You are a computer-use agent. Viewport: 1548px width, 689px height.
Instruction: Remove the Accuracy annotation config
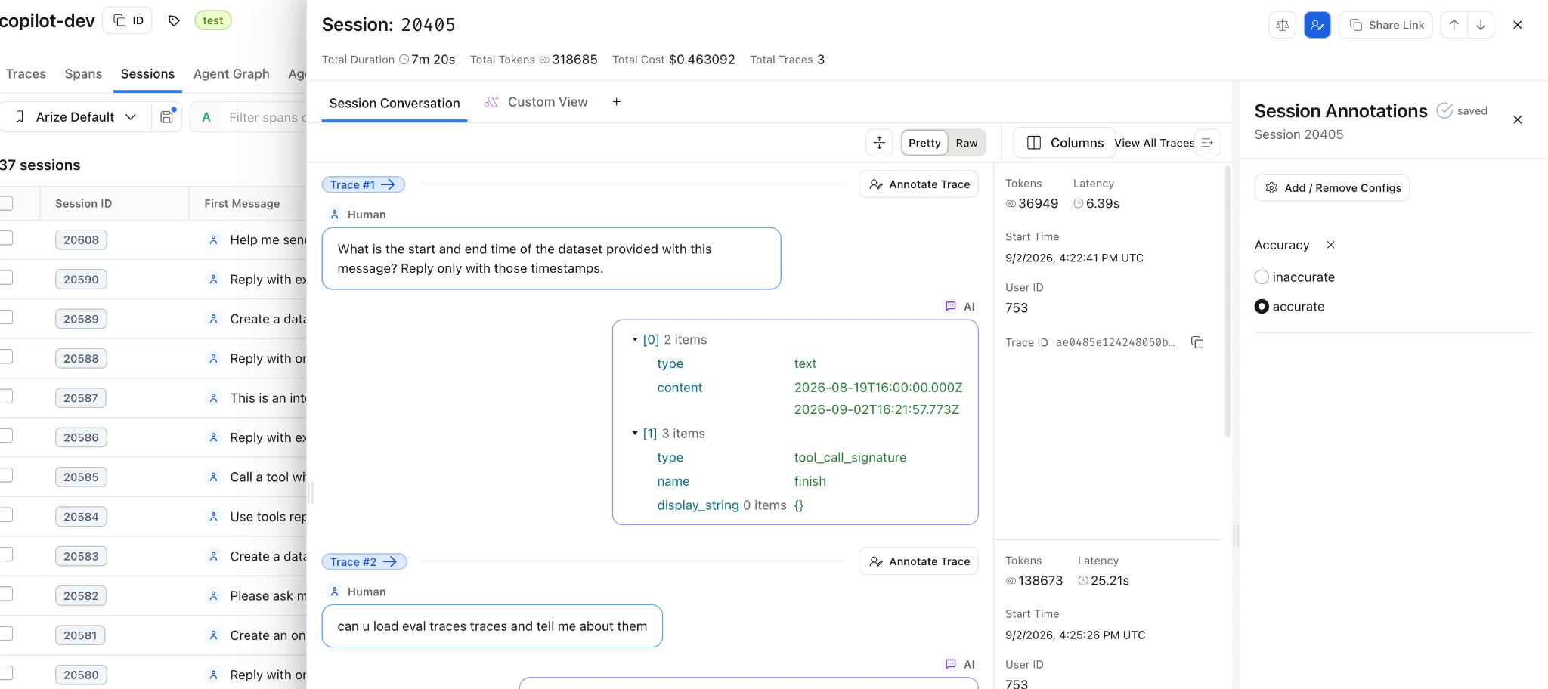(x=1330, y=245)
